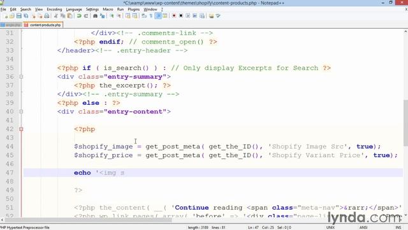Stop macro recording black square icon

[x=181, y=16]
